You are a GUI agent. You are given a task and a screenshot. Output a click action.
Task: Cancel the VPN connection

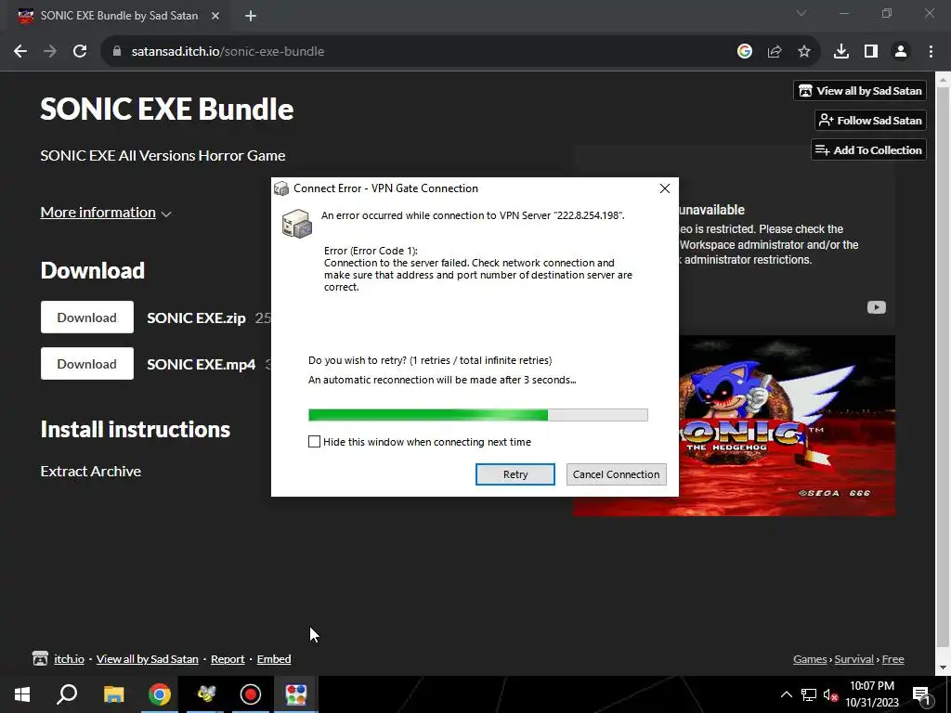point(617,474)
